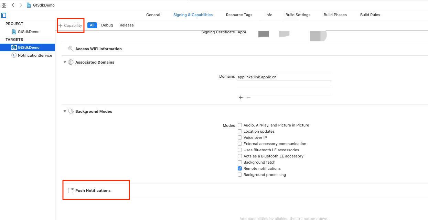Select NotificationService target row

28,55
